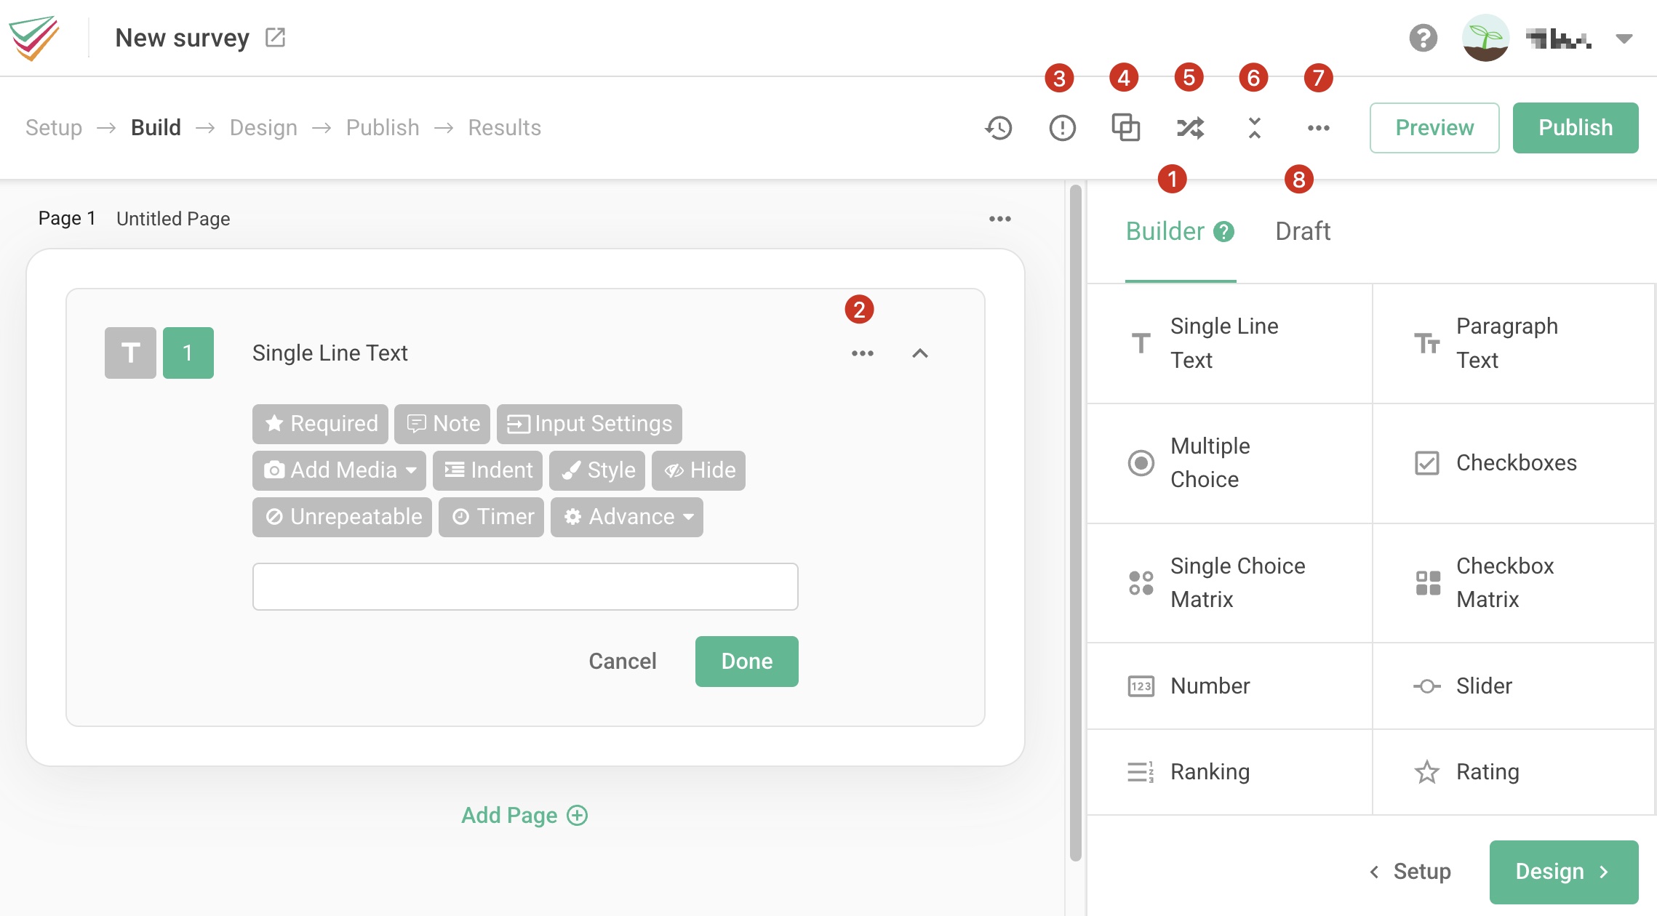Viewport: 1657px width, 916px height.
Task: Collapse all questions in the survey
Action: (1253, 128)
